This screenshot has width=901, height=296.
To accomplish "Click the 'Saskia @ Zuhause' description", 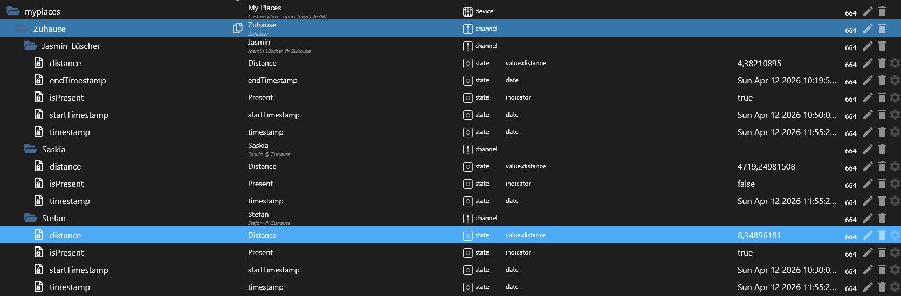I will pyautogui.click(x=269, y=154).
